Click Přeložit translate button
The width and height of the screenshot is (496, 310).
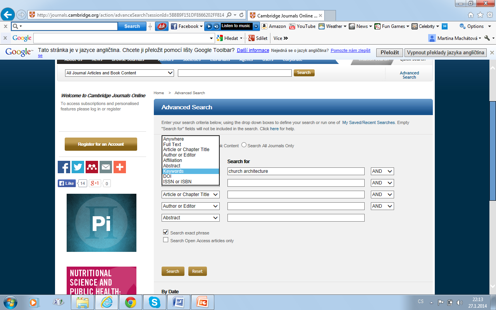[x=389, y=52]
